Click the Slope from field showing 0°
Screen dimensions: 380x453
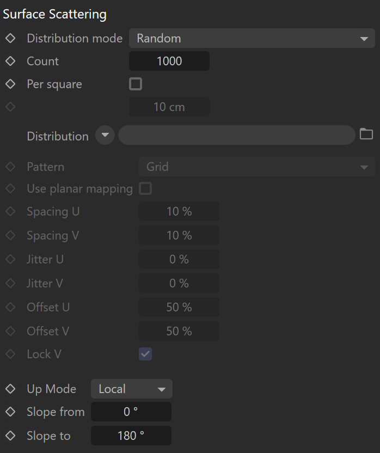pyautogui.click(x=131, y=412)
